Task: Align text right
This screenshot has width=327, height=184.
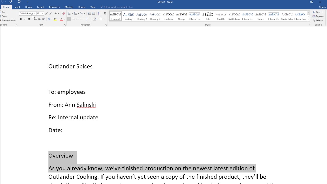Action: click(77, 19)
